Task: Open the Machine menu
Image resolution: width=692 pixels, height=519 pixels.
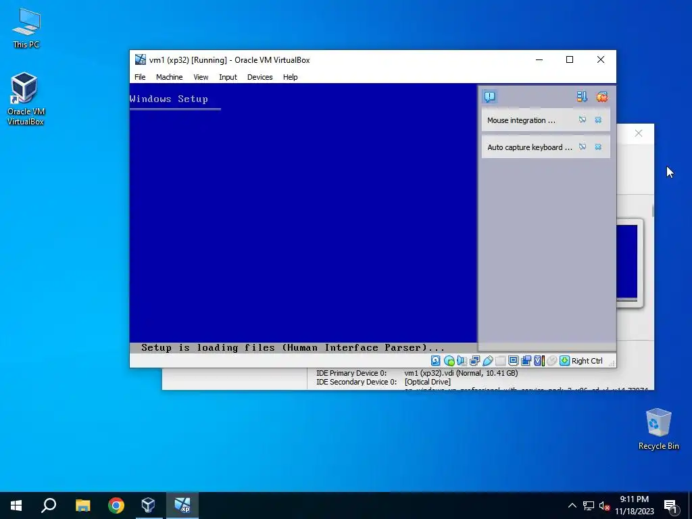Action: tap(169, 77)
